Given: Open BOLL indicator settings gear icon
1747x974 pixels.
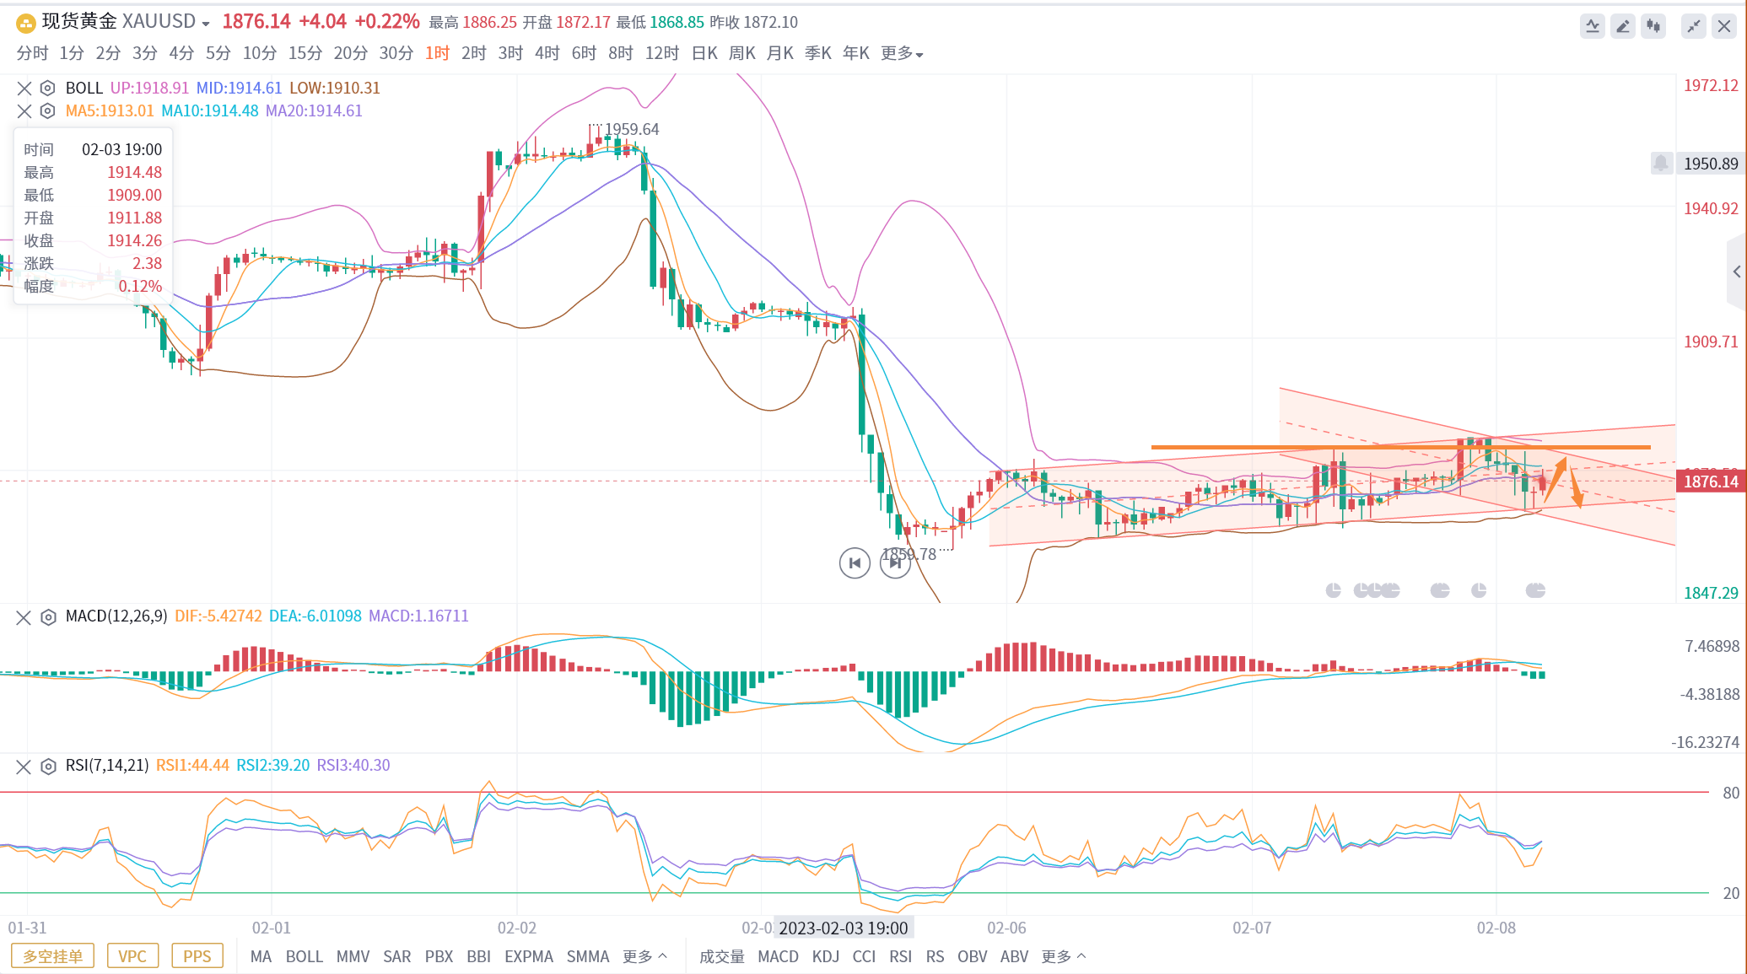Looking at the screenshot, I should 48,88.
